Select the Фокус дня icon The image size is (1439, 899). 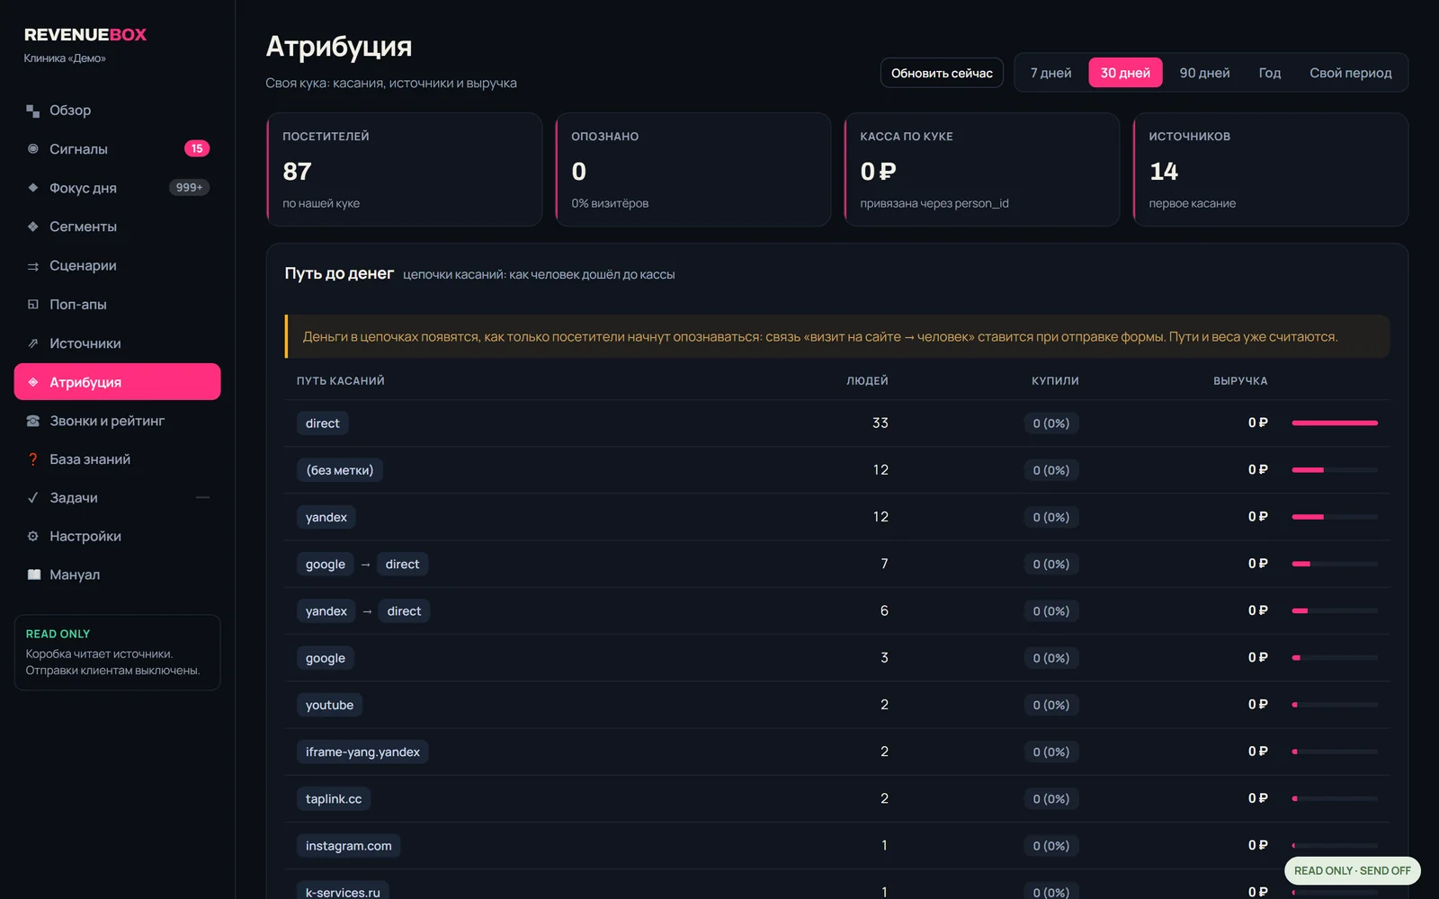(x=33, y=188)
